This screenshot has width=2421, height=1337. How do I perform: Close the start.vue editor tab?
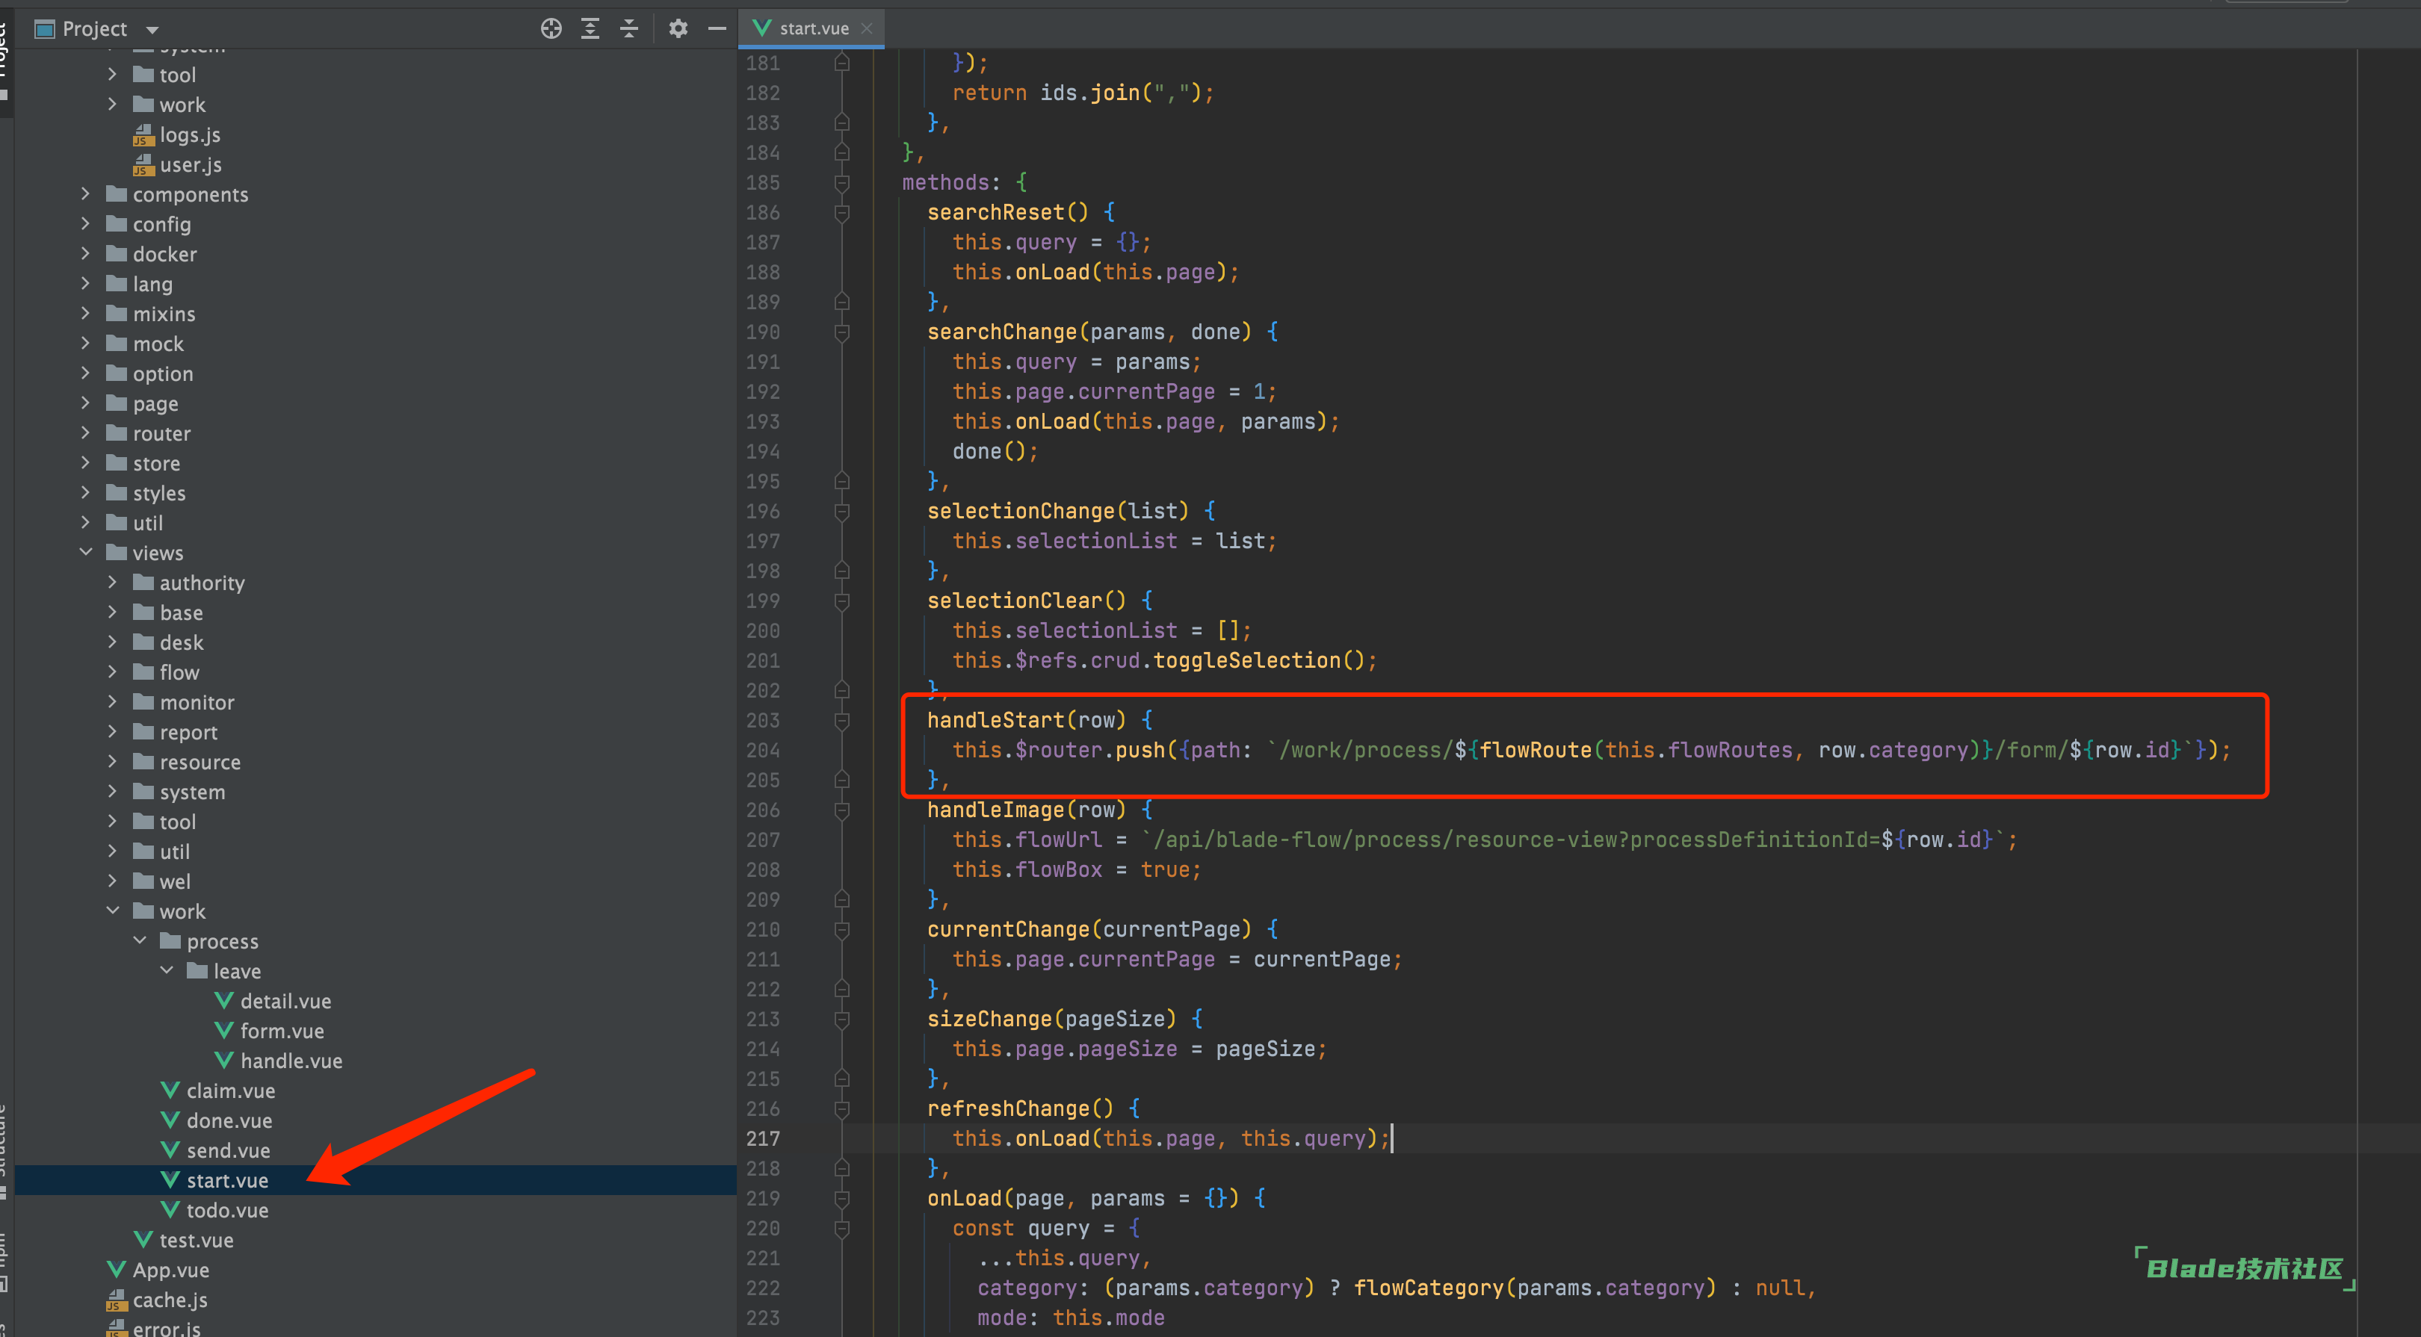tap(867, 28)
